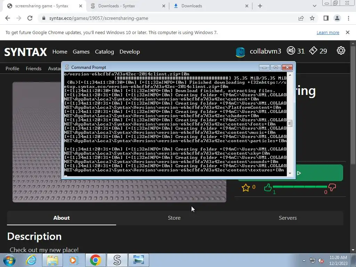Open the Catalog nav link
Viewport: 356px width, 267px height.
[104, 52]
